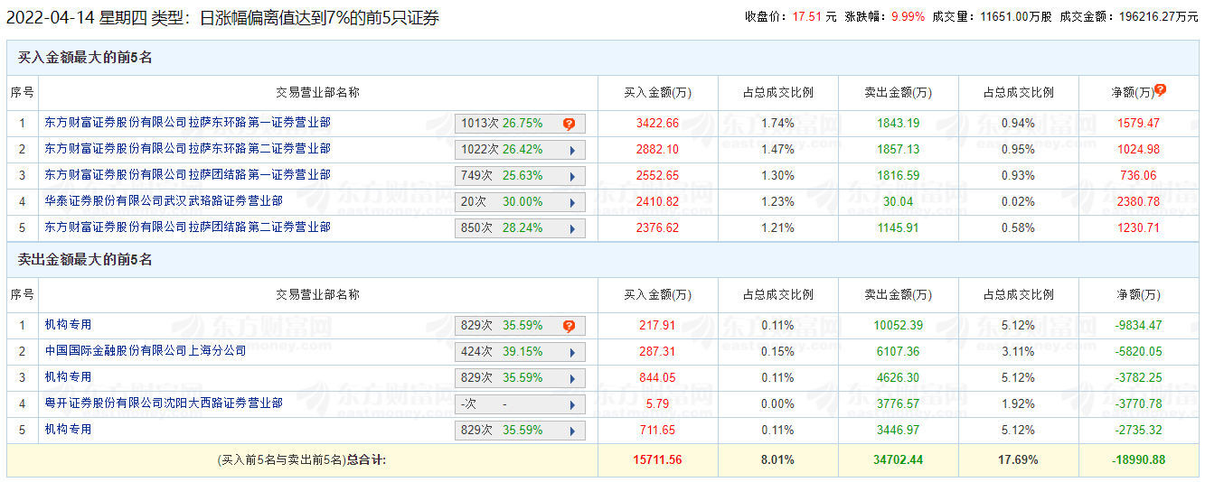Open 中国国际金融股份有限公司上海分公司 link

tap(146, 350)
